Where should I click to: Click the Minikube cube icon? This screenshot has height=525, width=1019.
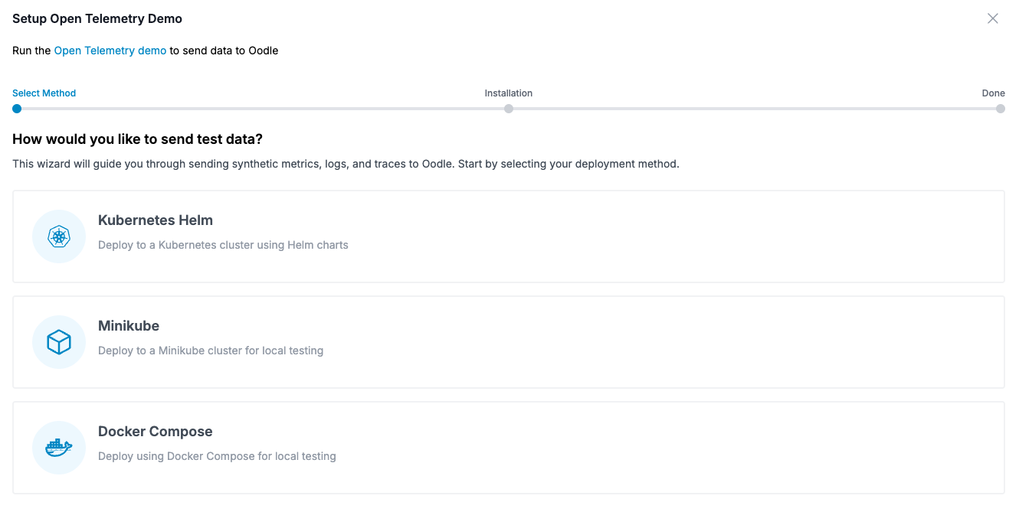coord(59,342)
